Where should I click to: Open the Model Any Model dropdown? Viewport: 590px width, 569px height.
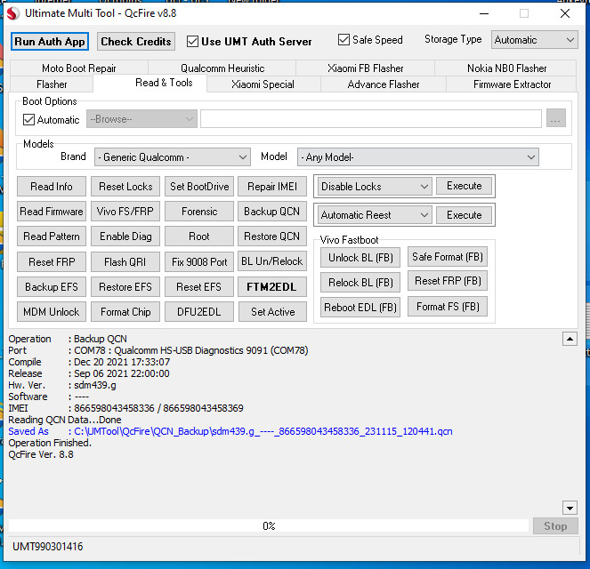click(x=417, y=157)
